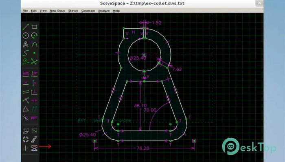
Task: Select the 38.10 vertical dimension
Action: pos(140,105)
